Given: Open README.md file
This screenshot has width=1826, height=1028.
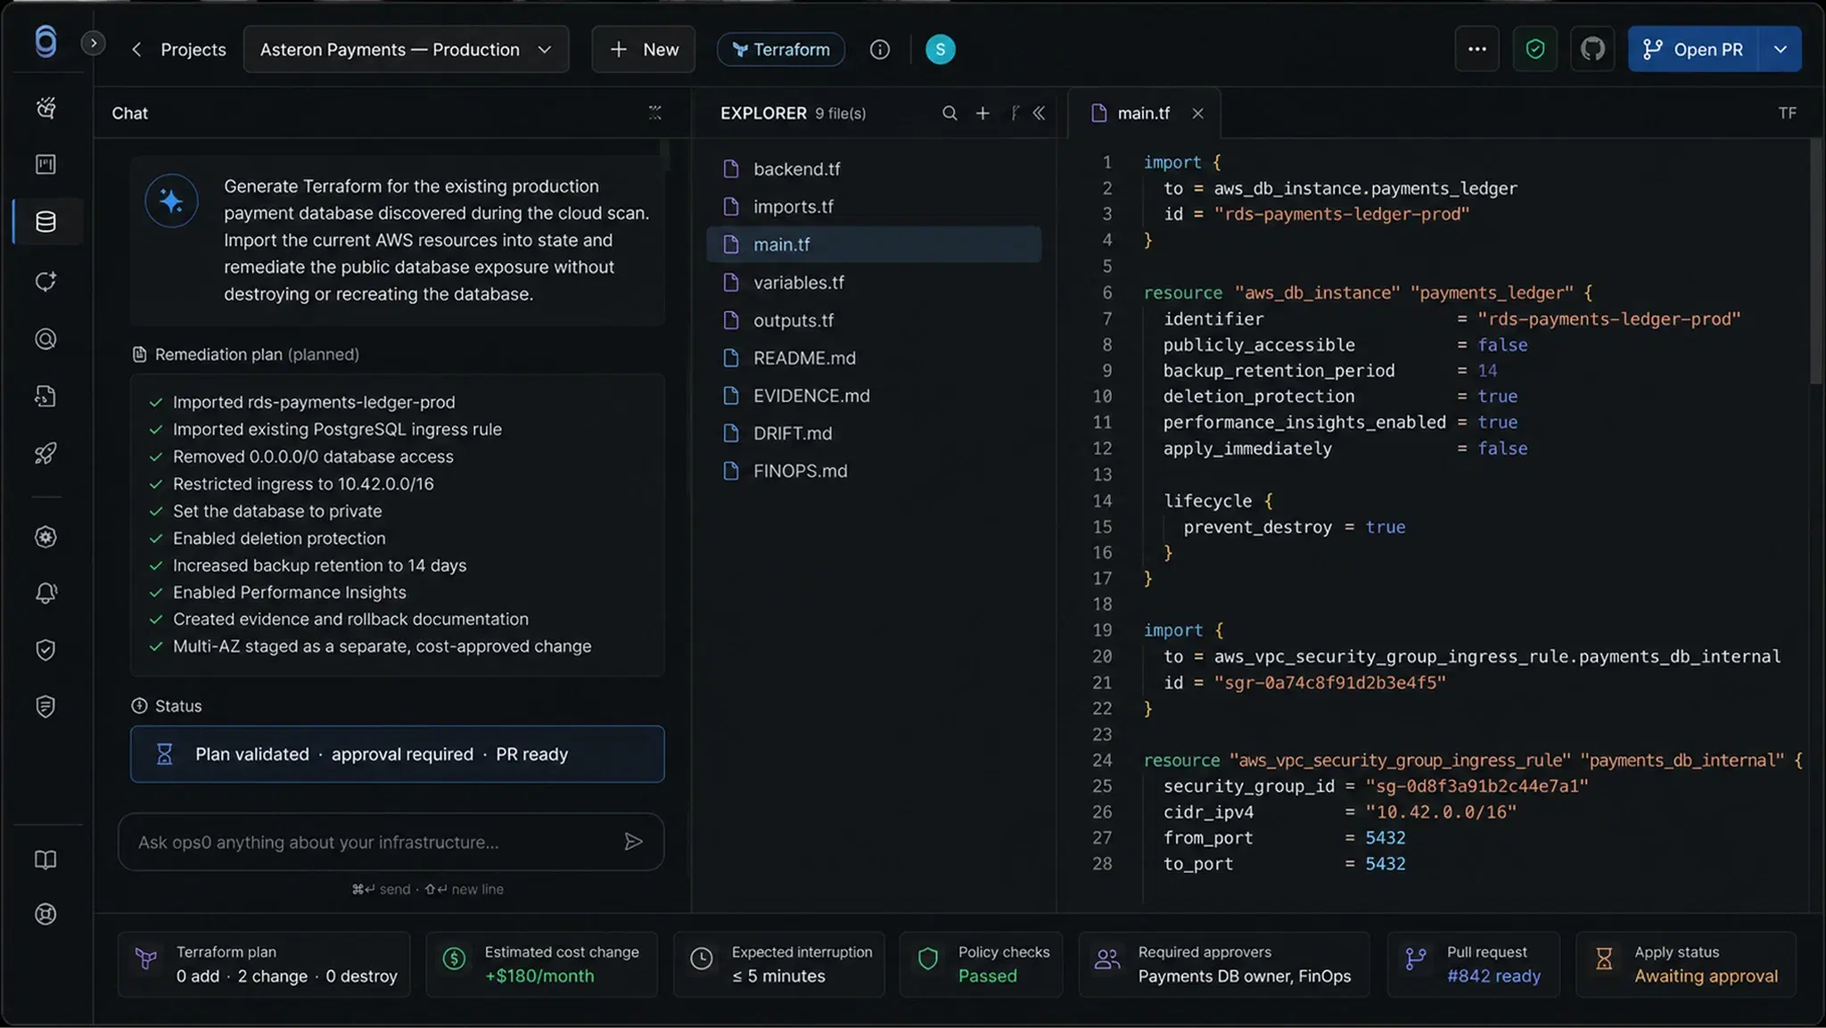Looking at the screenshot, I should (x=874, y=358).
